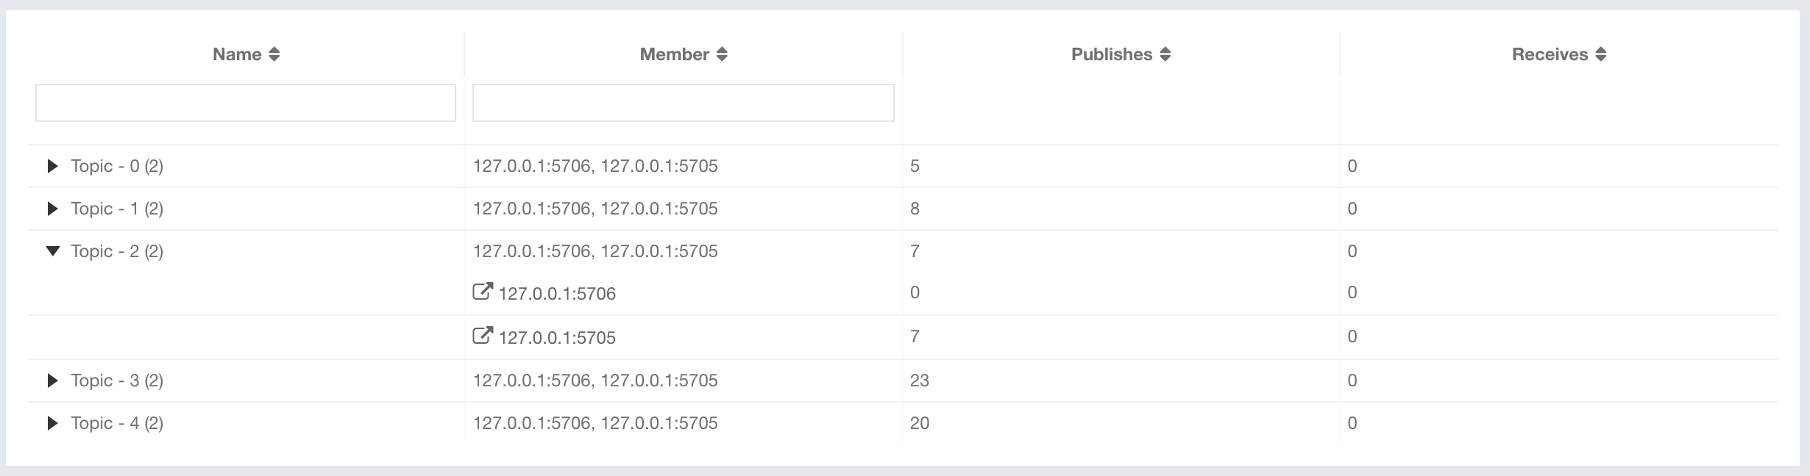The image size is (1810, 476).
Task: Click the Publishes column sort icon
Action: pyautogui.click(x=1165, y=54)
